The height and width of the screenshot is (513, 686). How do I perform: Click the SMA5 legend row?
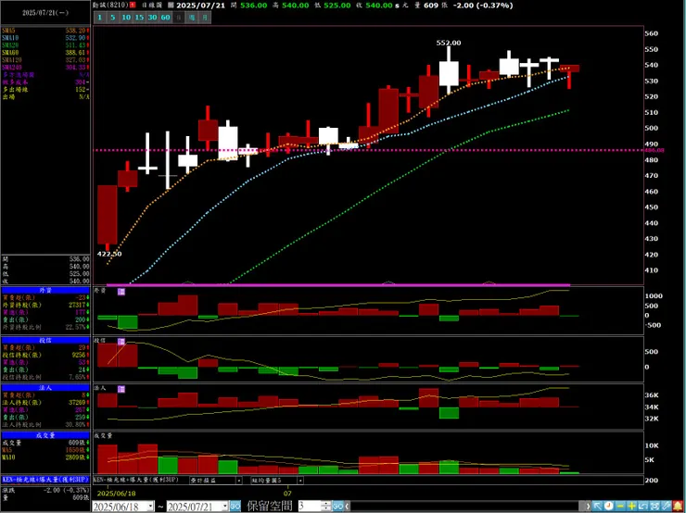[x=45, y=31]
